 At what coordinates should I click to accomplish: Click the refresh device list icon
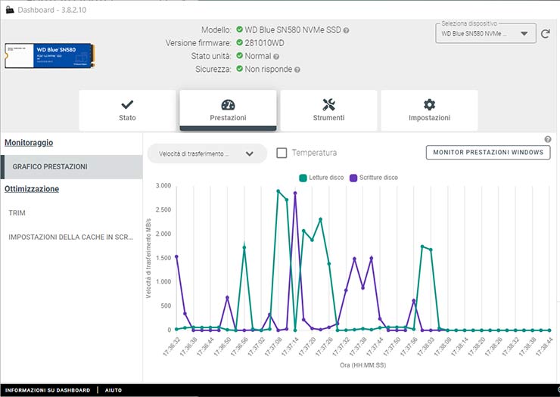point(545,33)
